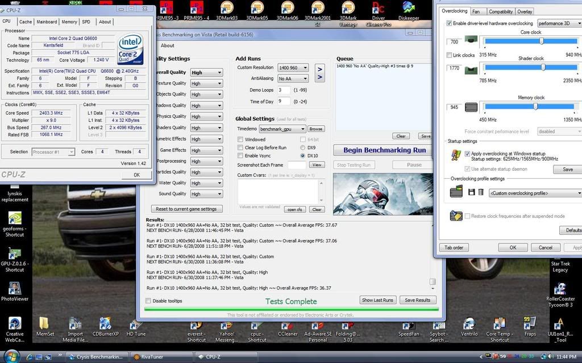
Task: Enable driver-level hardware overclocking checkbox
Action: click(449, 23)
